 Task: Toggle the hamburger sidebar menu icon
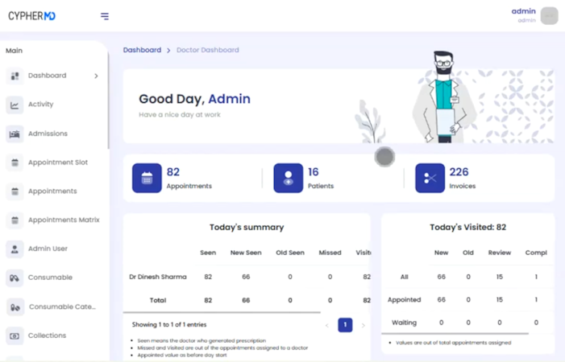click(x=105, y=16)
